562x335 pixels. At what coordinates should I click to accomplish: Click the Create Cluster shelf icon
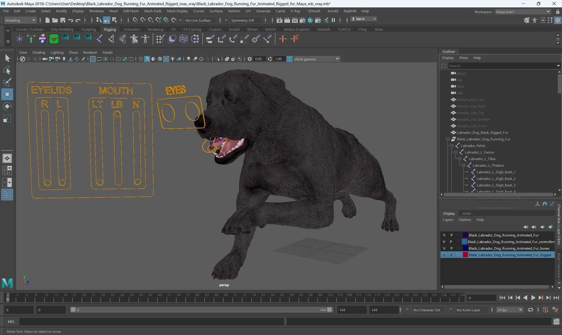click(x=195, y=39)
